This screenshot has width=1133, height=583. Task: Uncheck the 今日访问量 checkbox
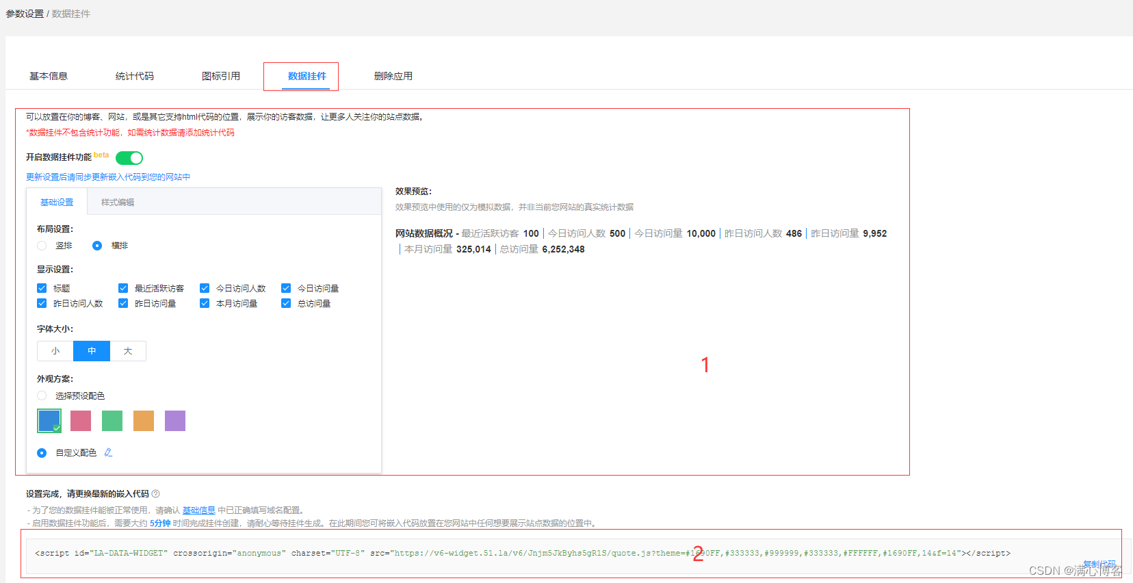[x=286, y=288]
